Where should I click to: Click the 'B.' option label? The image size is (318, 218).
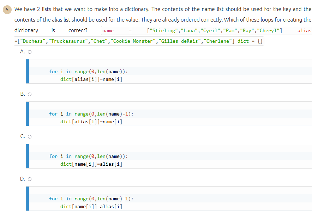tap(23, 94)
